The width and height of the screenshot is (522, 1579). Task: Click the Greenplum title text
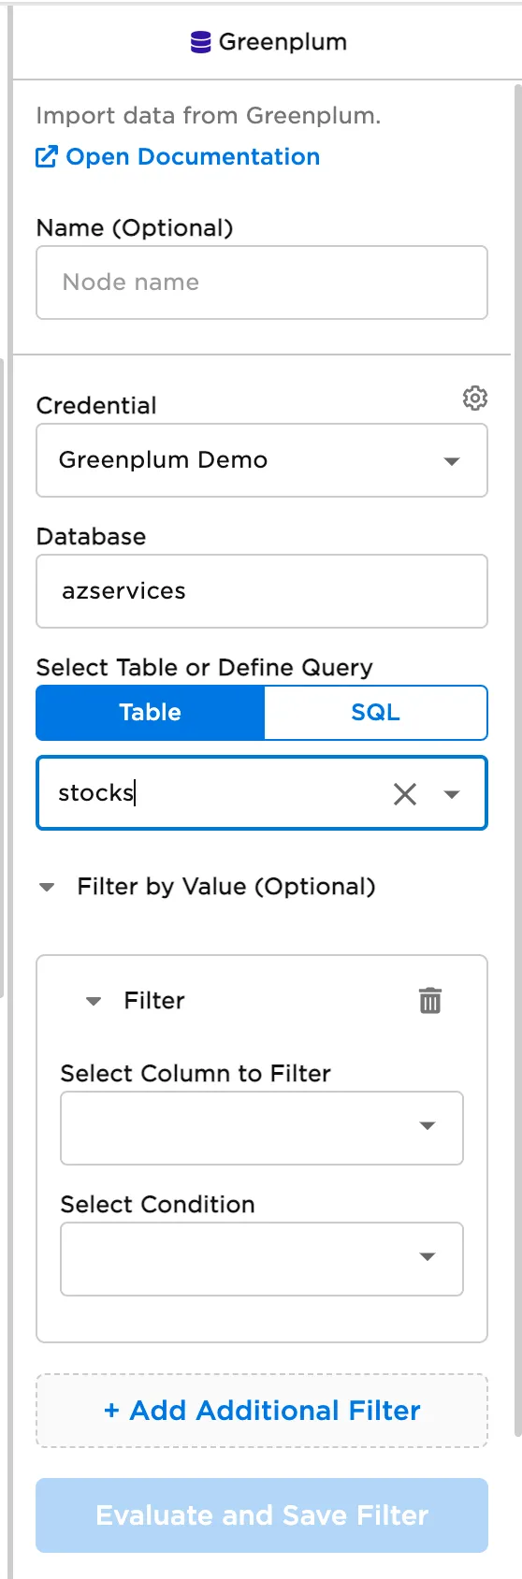[x=283, y=42]
